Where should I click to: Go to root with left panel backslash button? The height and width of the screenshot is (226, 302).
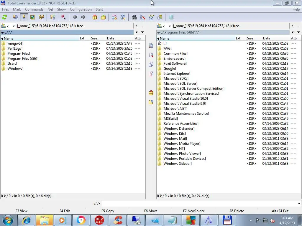[x=137, y=26]
